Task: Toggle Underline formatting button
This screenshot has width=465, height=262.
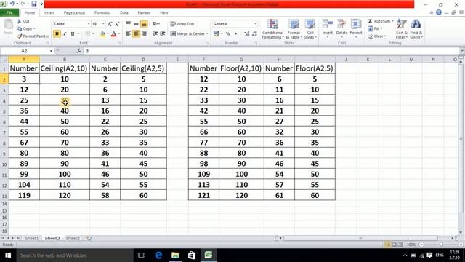Action: coord(73,34)
